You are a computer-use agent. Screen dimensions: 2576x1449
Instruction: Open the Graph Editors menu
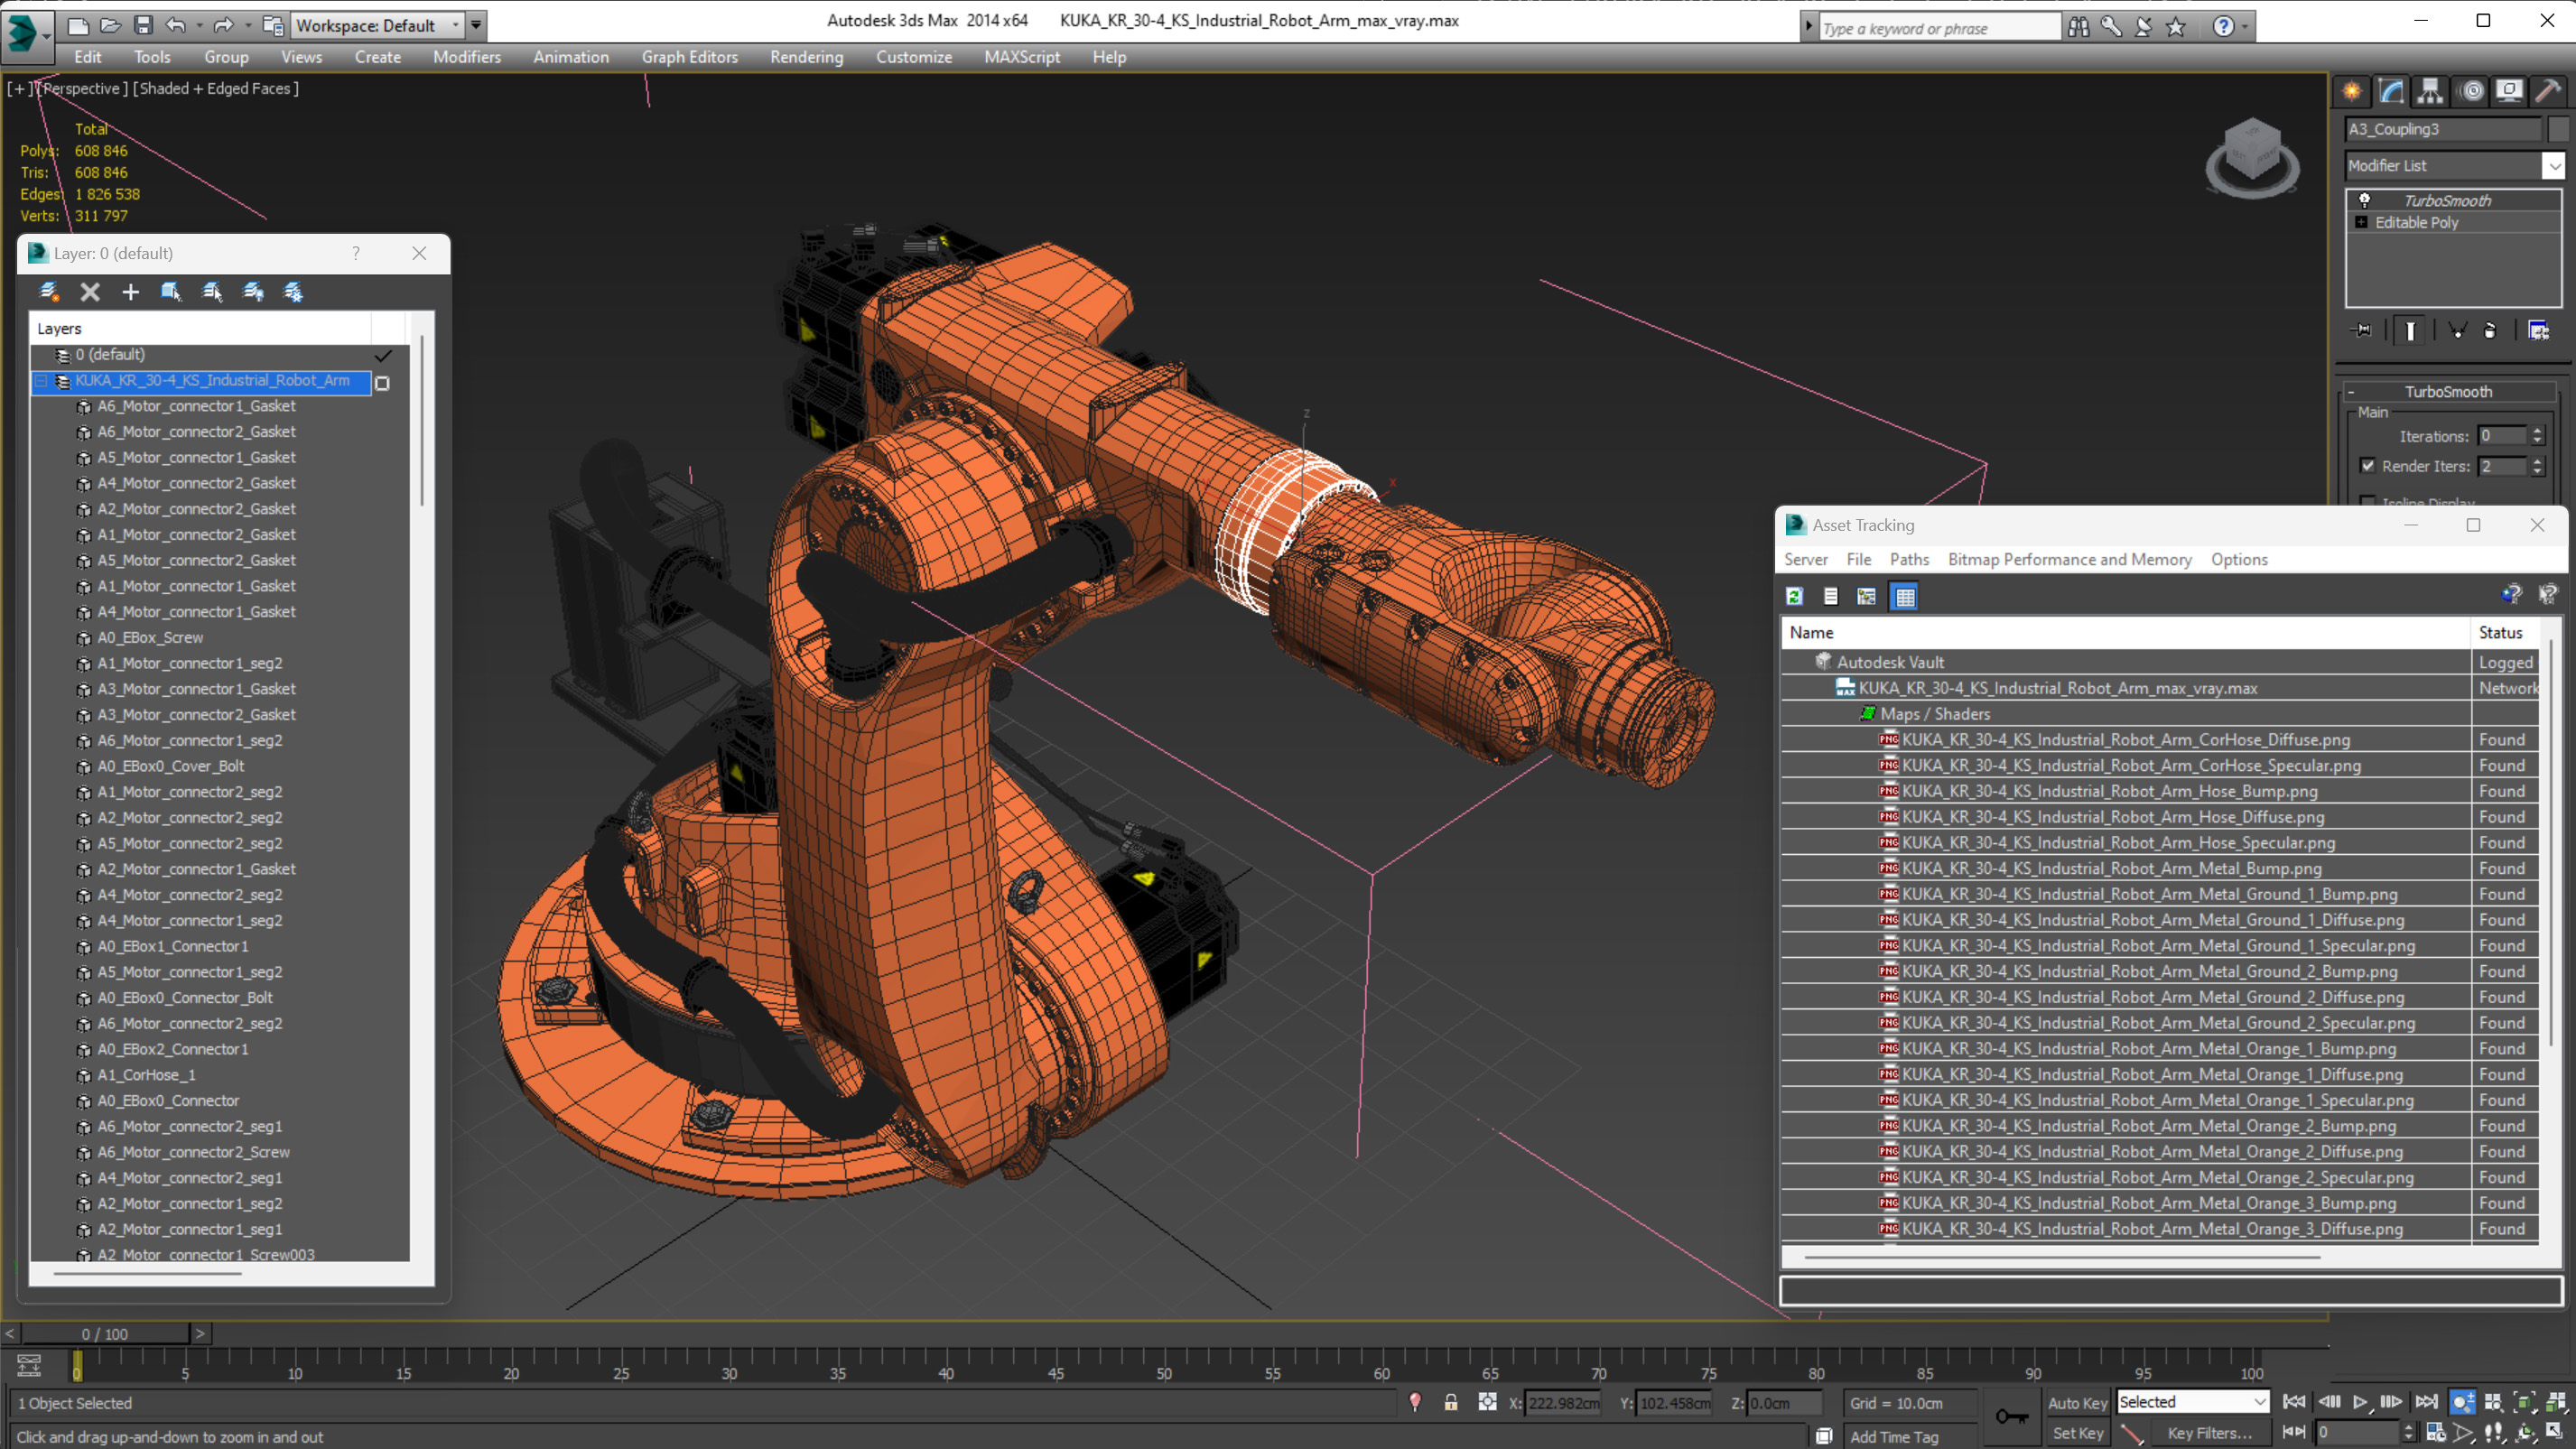click(689, 57)
